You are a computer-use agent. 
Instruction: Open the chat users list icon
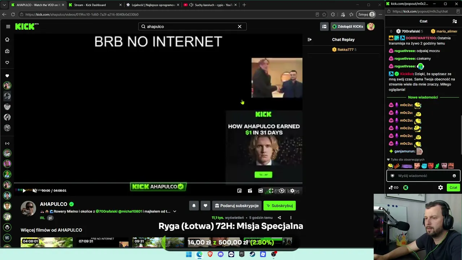coord(455,21)
